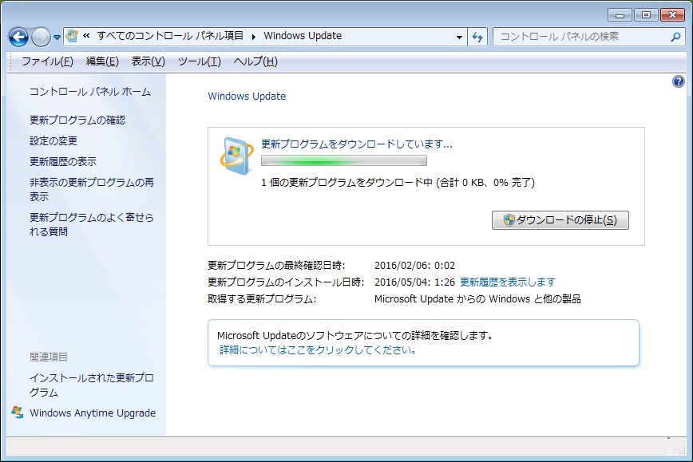The width and height of the screenshot is (693, 462).
Task: Click ダウンロードの停止(S) button
Action: pos(560,220)
